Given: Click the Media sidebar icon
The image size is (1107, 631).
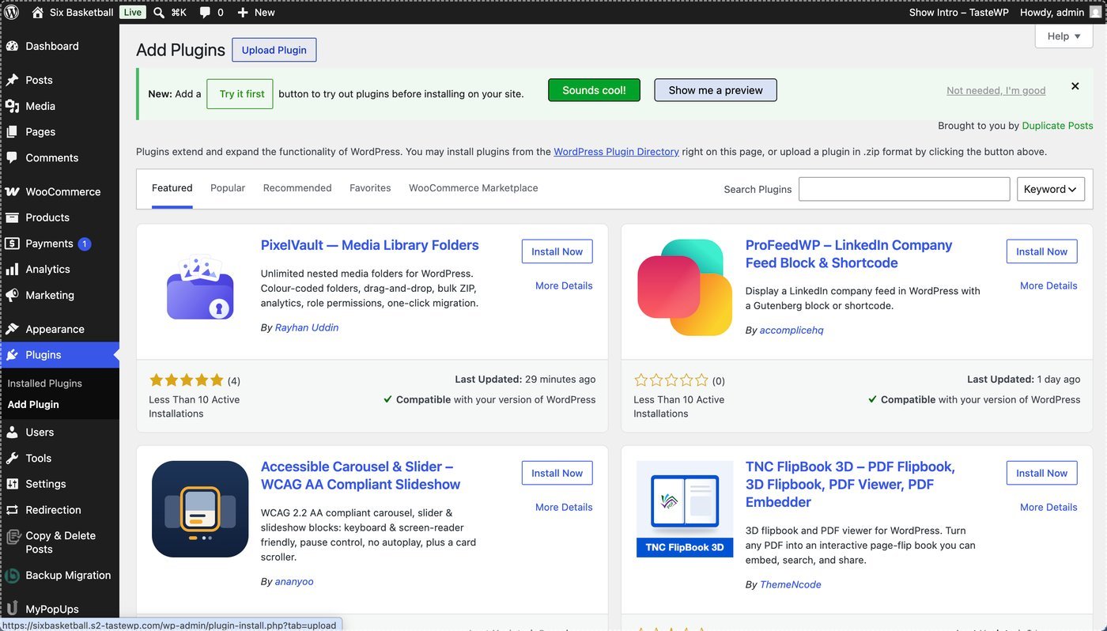Looking at the screenshot, I should [x=12, y=106].
